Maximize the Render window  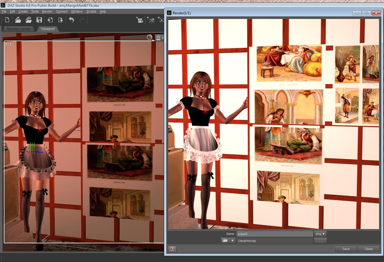[366, 13]
